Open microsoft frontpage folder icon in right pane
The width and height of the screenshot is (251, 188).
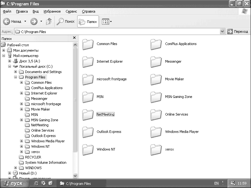click(x=88, y=80)
